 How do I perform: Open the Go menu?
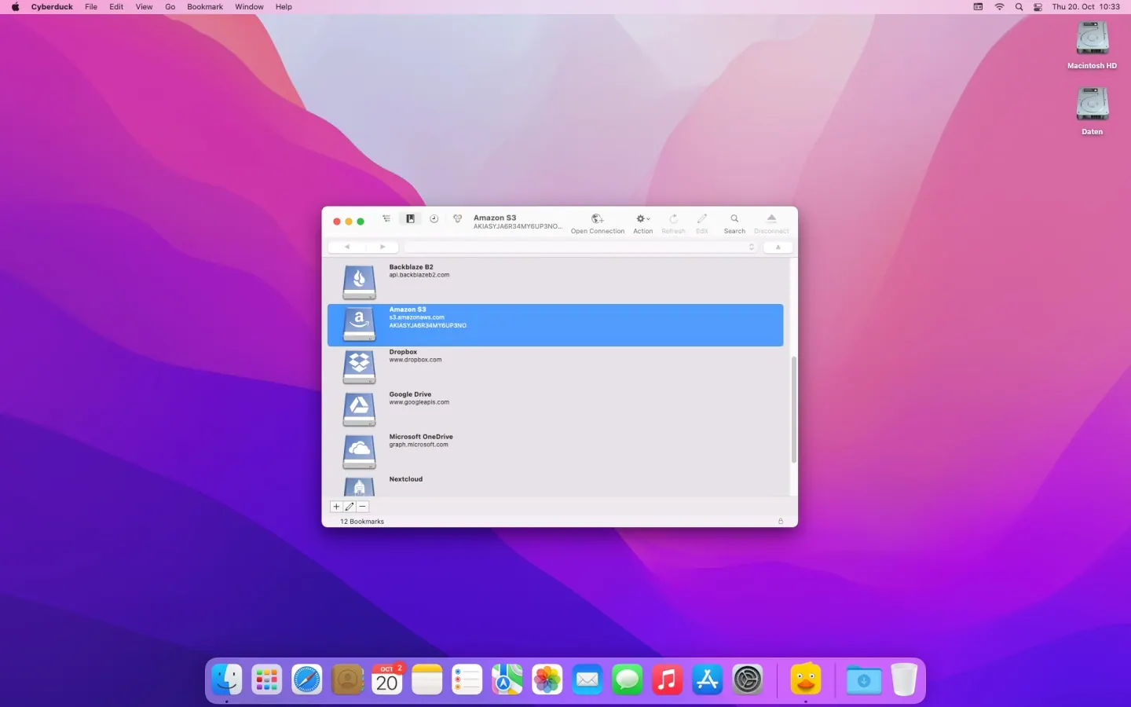170,7
